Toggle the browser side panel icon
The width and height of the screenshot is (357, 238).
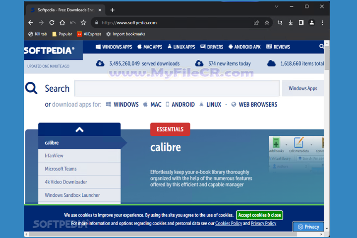click(301, 22)
